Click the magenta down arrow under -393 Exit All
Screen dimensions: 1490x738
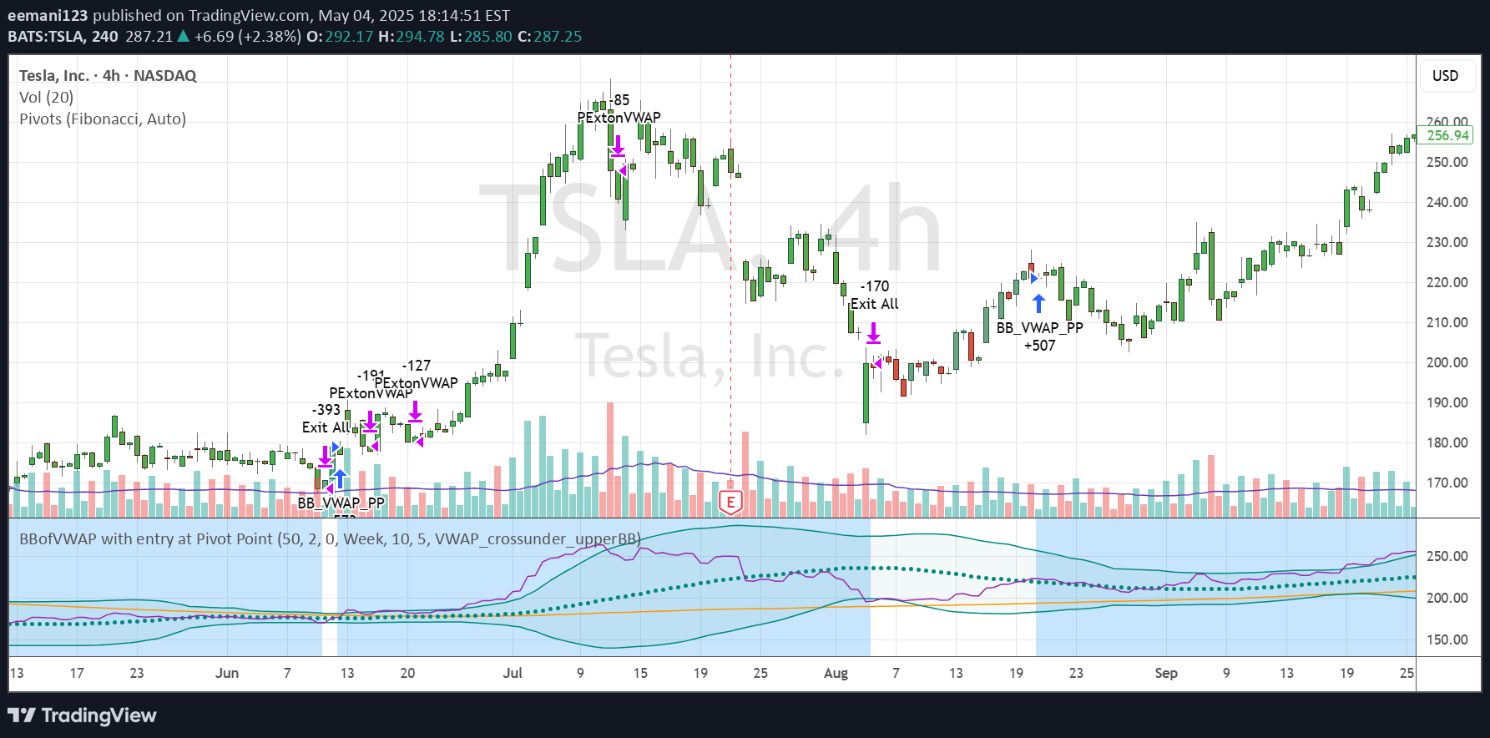click(x=325, y=457)
